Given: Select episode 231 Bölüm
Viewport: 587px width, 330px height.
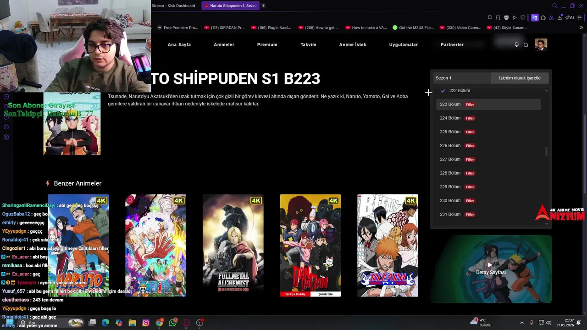Looking at the screenshot, I should pyautogui.click(x=488, y=214).
